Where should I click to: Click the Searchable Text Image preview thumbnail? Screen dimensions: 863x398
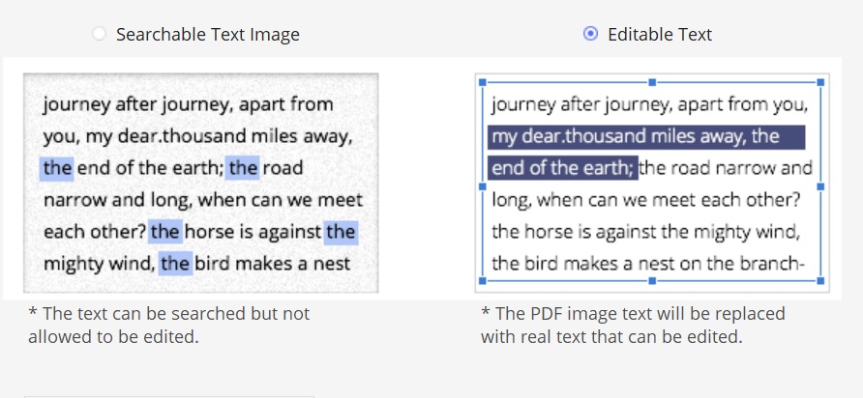coord(201,183)
